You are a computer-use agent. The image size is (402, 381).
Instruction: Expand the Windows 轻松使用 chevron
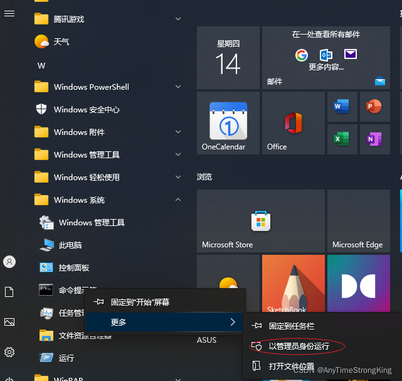(178, 177)
